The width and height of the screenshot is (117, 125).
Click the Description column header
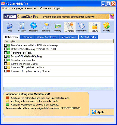pos(58,41)
